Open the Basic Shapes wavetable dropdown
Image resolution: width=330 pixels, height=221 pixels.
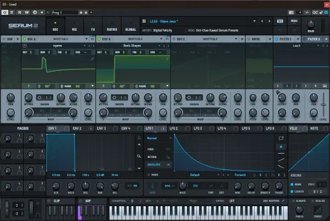coord(159,46)
